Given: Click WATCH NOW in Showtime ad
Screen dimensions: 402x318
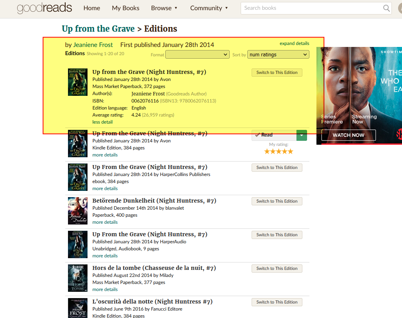Looking at the screenshot, I should [x=348, y=135].
